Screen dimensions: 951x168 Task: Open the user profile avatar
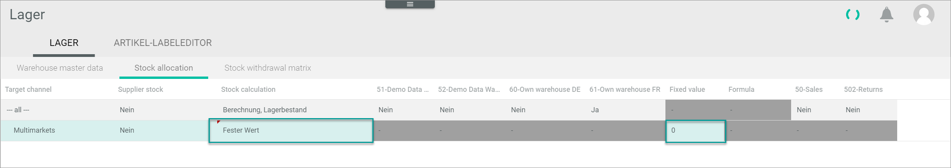click(x=924, y=15)
